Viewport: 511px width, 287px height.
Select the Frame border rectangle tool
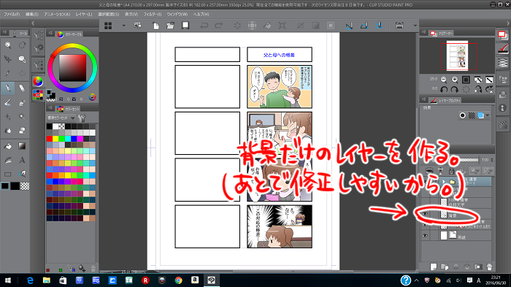coord(8,174)
